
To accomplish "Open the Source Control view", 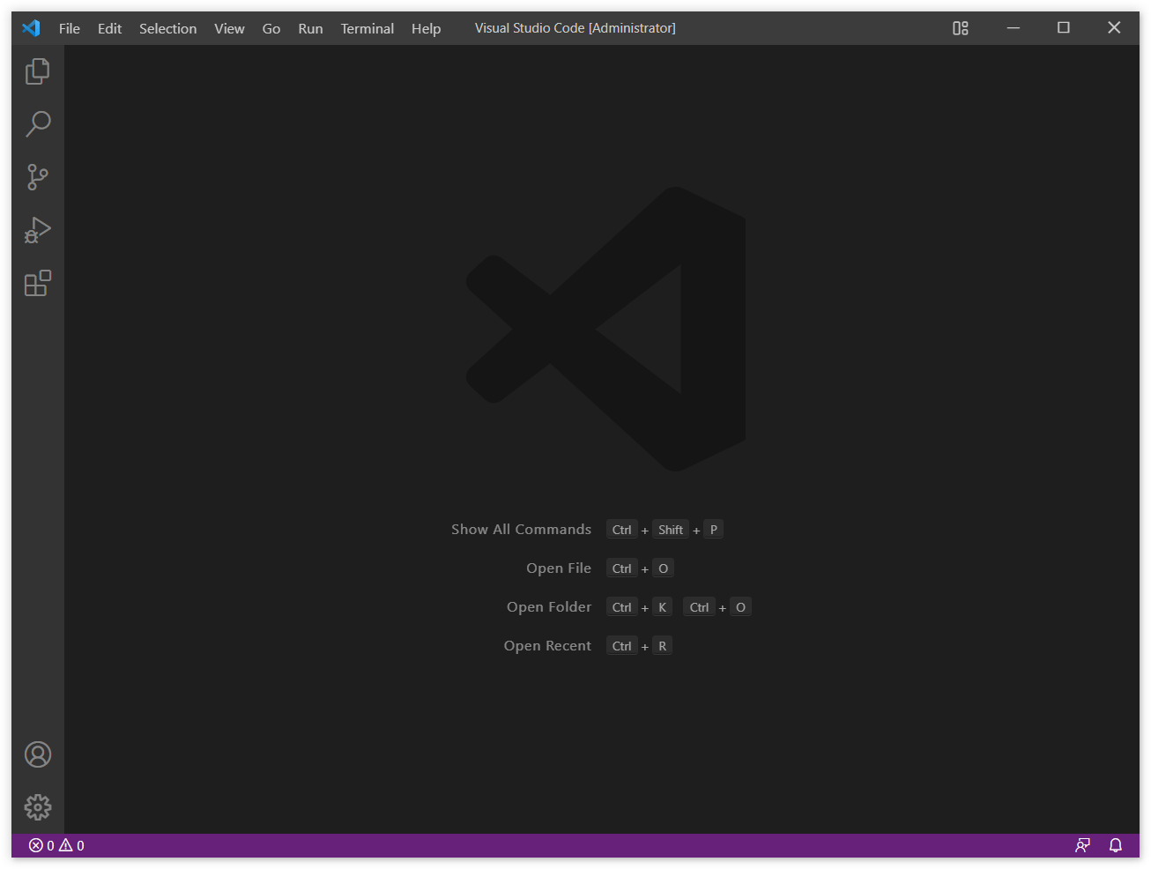I will tap(37, 177).
